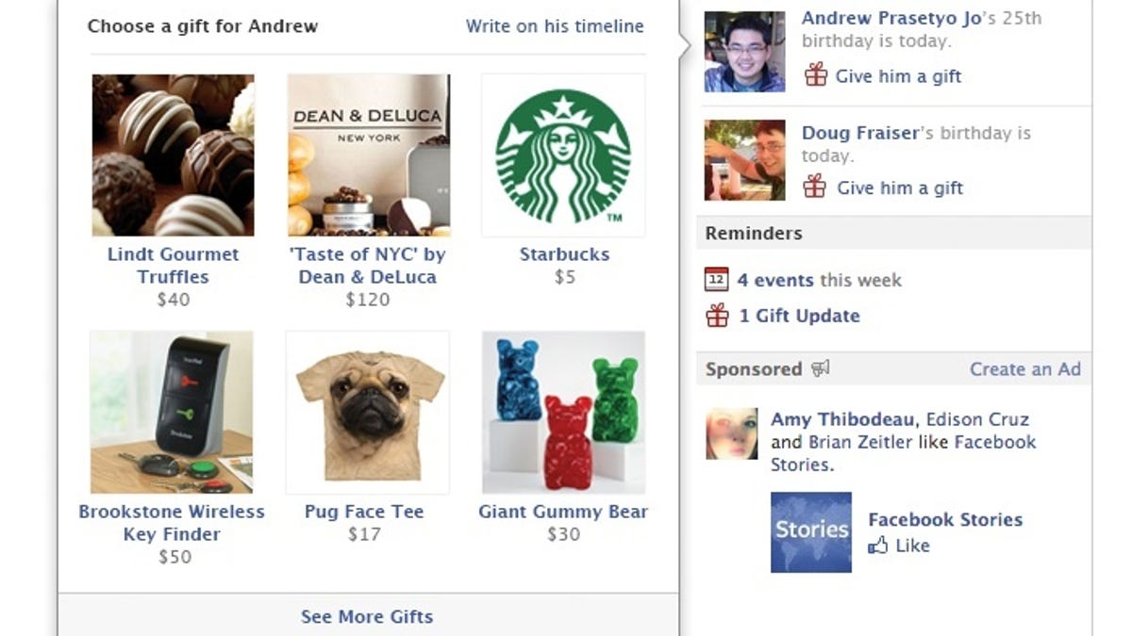The height and width of the screenshot is (636, 1132).
Task: Click Write on his timeline link
Action: pyautogui.click(x=555, y=26)
